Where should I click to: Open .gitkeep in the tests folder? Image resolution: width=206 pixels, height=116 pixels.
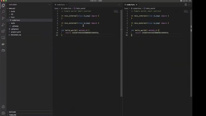click(x=30, y=26)
